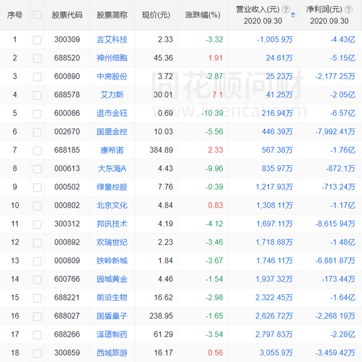Check the box for 前沿生物 row
The height and width of the screenshot is (362, 362).
(37, 298)
